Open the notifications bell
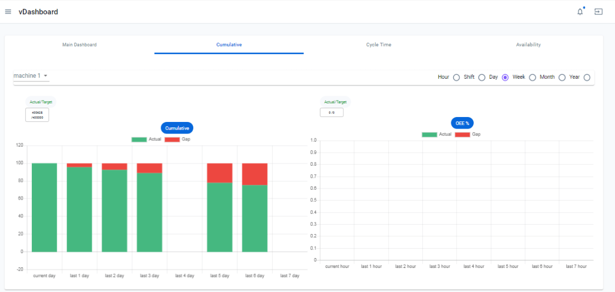This screenshot has width=615, height=292. pyautogui.click(x=580, y=11)
